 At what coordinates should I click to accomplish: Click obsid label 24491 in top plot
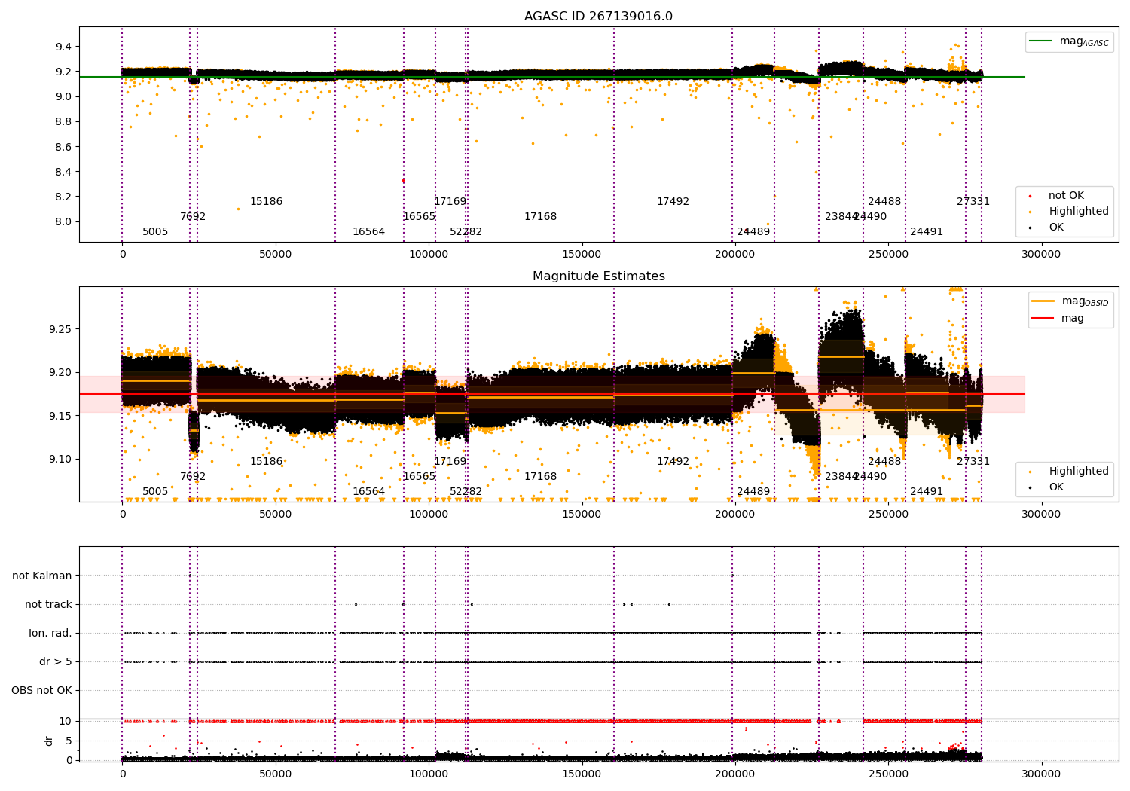(x=927, y=232)
